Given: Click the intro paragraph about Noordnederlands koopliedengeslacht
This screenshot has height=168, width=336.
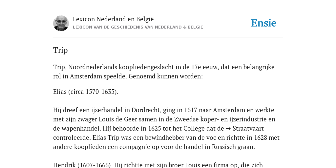Looking at the screenshot, I should point(164,72).
